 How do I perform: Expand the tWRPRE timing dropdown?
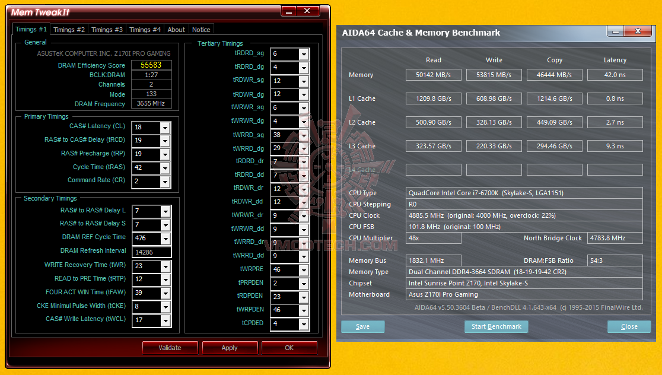click(303, 269)
